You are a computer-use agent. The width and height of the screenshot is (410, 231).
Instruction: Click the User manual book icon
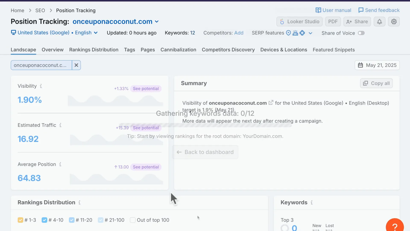[318, 10]
